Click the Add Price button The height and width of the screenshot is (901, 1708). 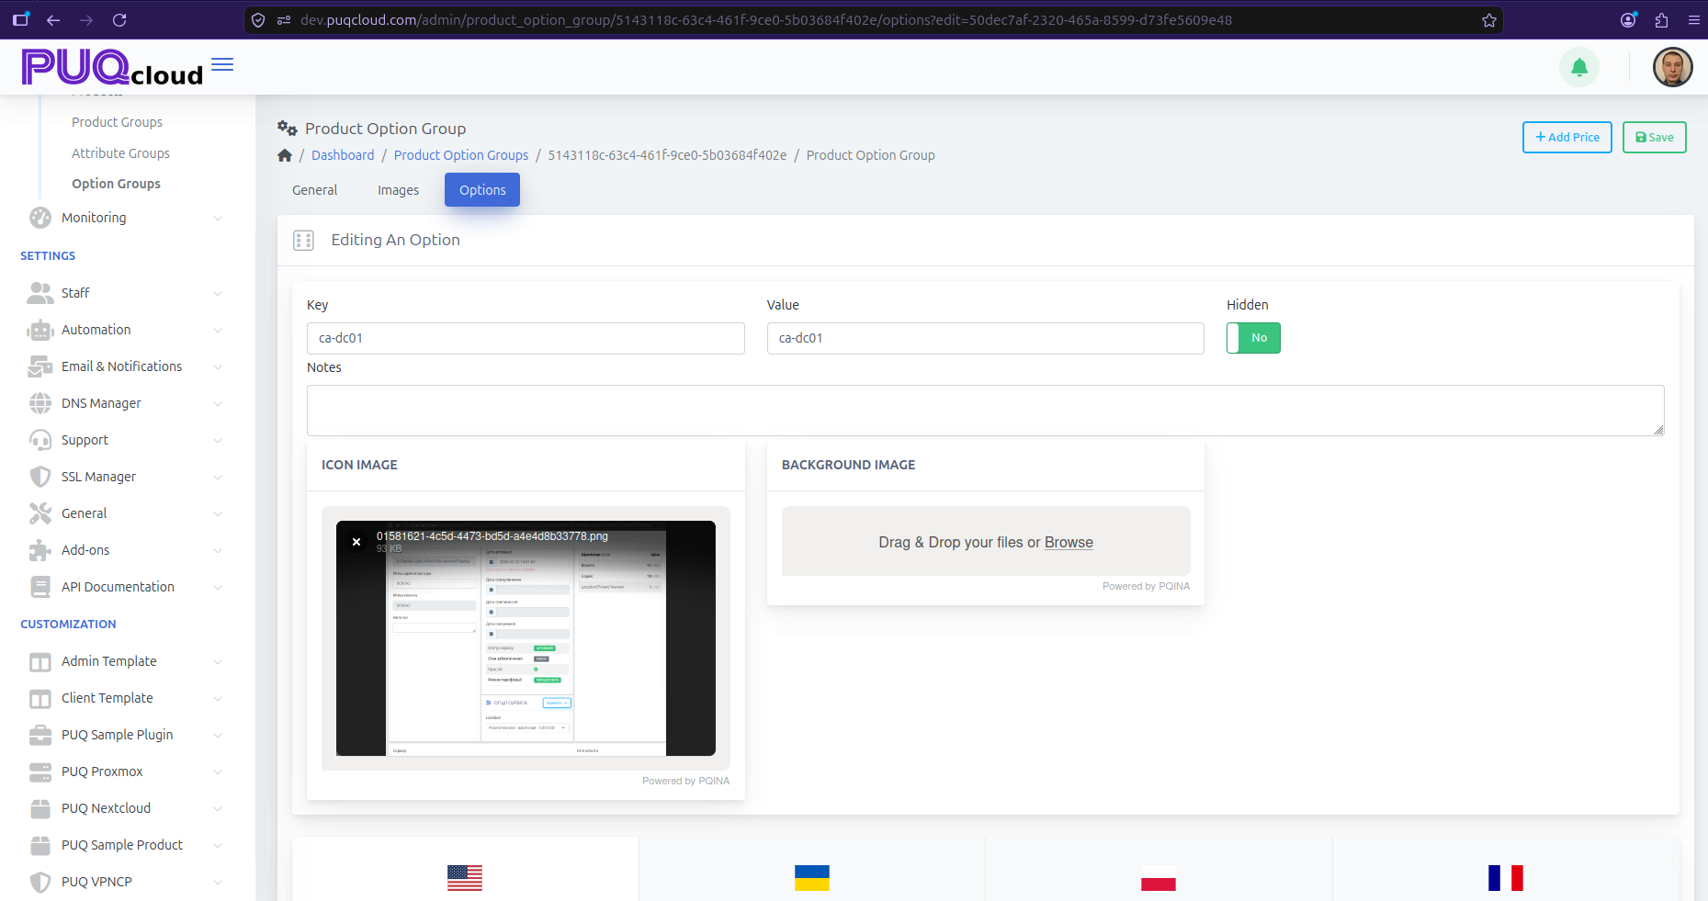pyautogui.click(x=1567, y=138)
